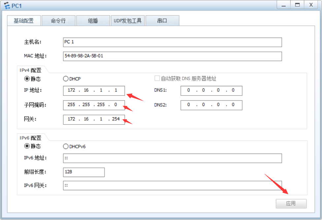Click the 前缀长度 field showing 128
322x220 pixels.
pyautogui.click(x=84, y=172)
